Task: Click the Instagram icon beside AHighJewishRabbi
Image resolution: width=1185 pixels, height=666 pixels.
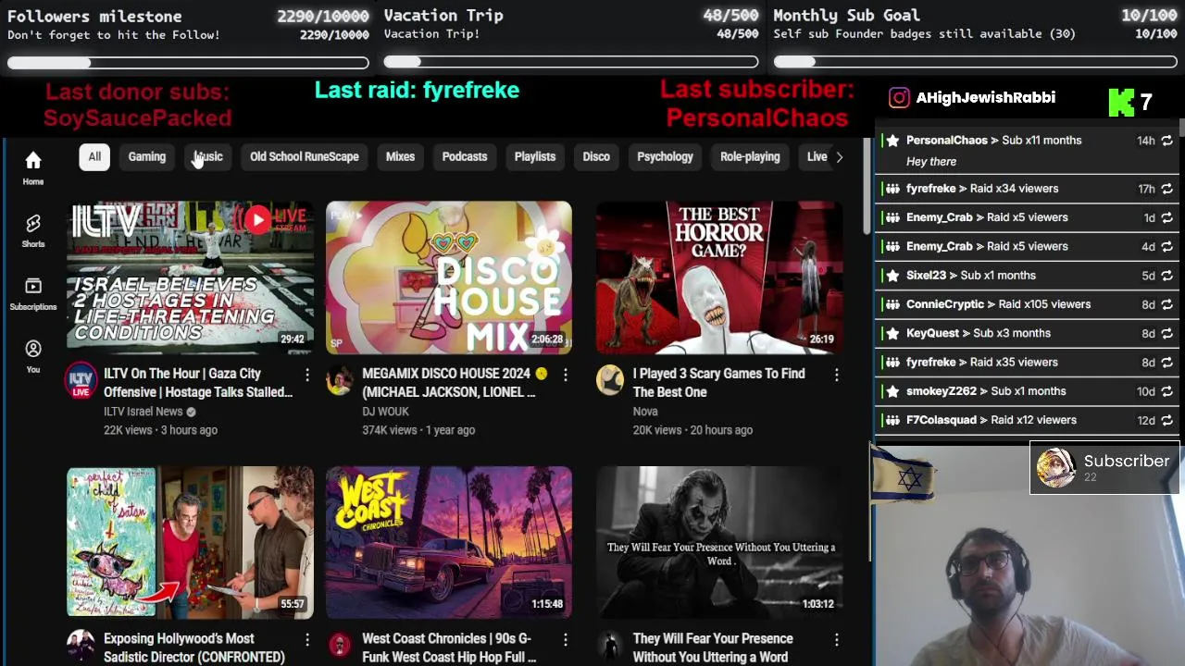Action: coord(899,97)
